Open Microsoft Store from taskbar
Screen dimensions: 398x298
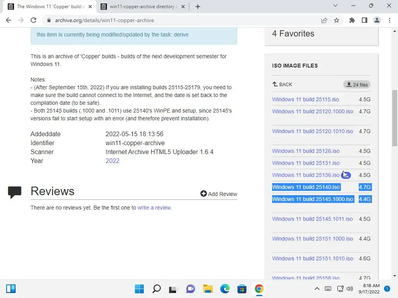(x=242, y=289)
